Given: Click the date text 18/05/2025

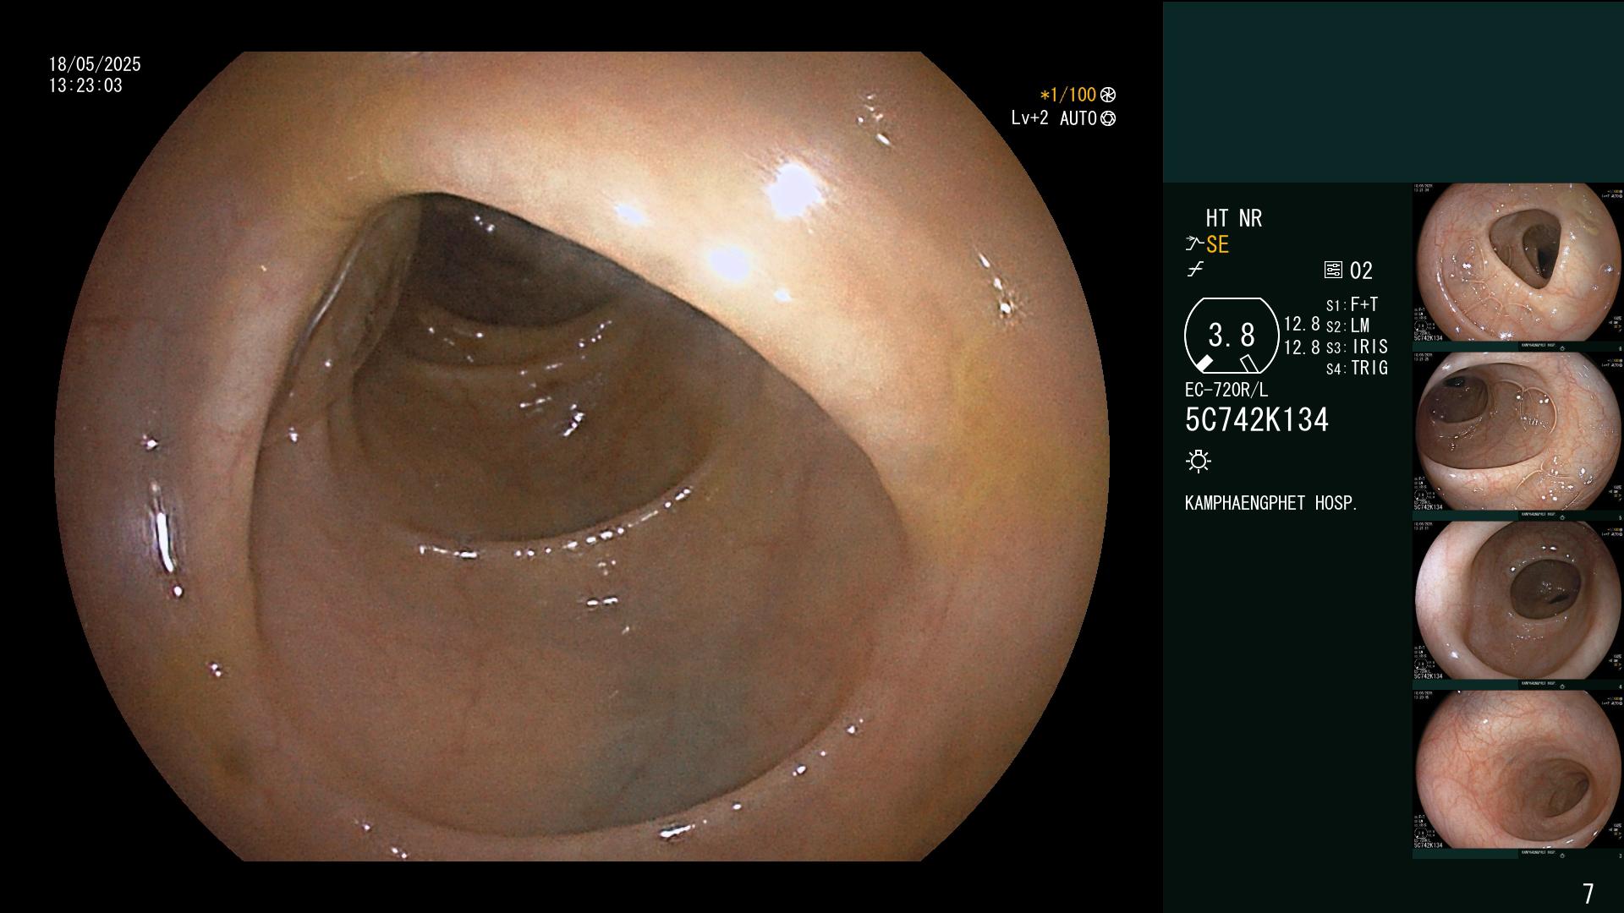Looking at the screenshot, I should (x=95, y=64).
